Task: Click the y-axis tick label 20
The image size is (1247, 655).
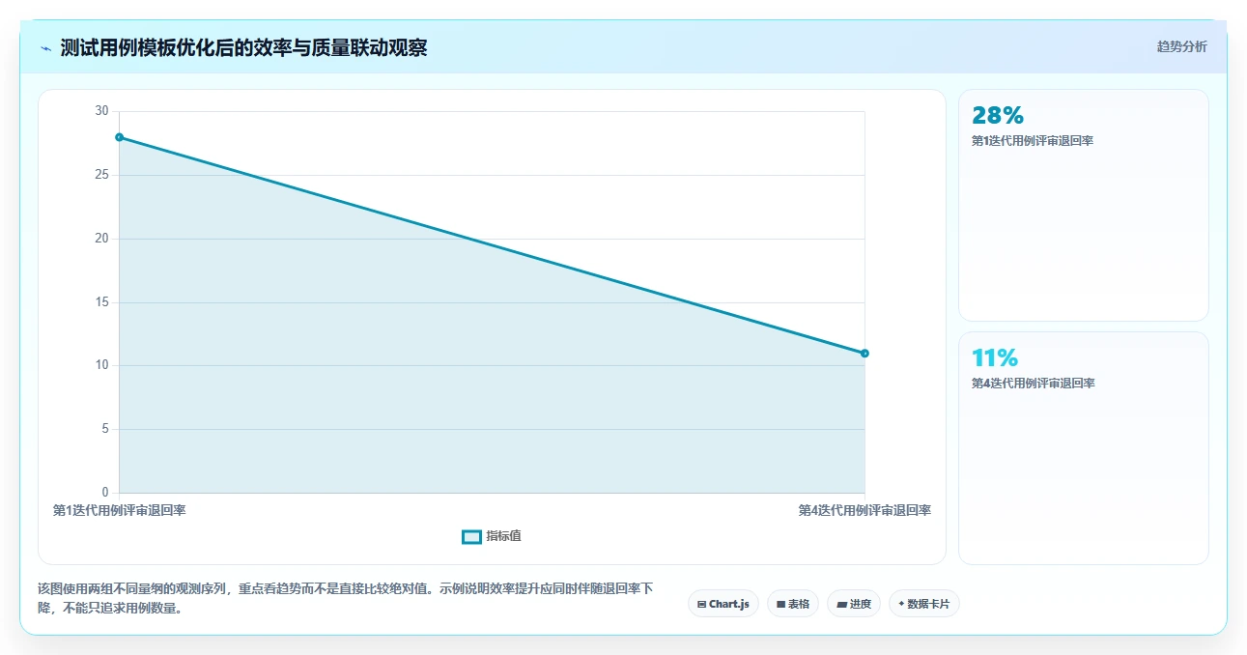Action: pyautogui.click(x=101, y=239)
